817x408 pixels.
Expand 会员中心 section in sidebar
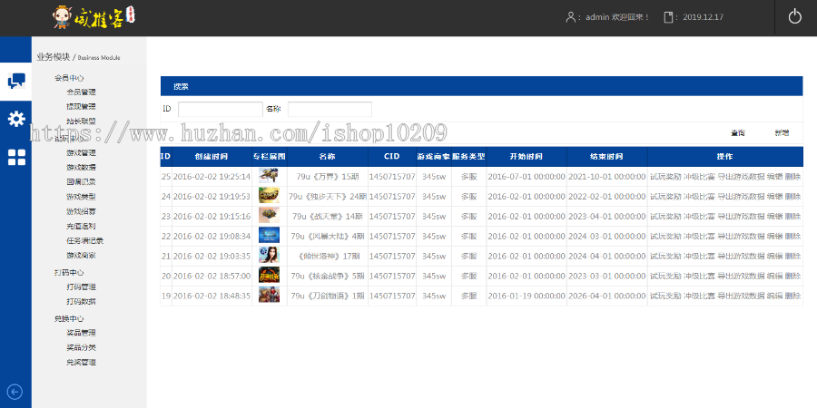coord(69,78)
